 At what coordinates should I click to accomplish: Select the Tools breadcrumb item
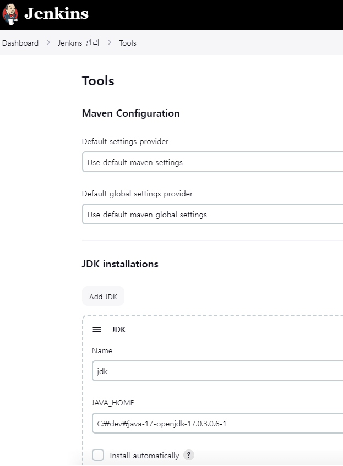pos(128,43)
